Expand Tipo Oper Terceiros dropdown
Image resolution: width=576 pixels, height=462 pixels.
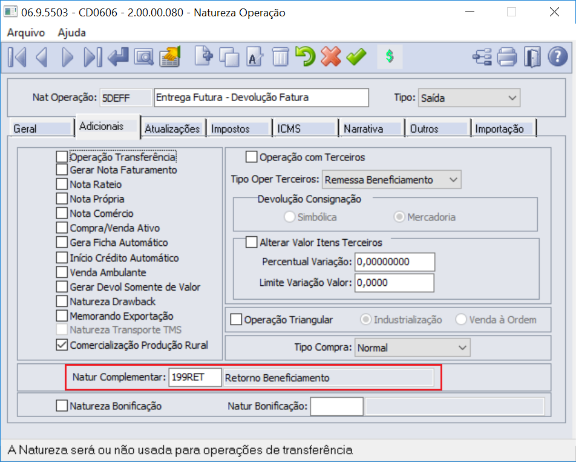click(391, 179)
